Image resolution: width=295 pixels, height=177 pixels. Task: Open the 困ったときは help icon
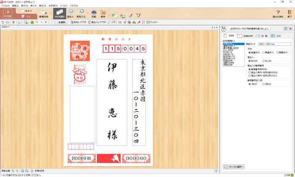tap(278, 14)
